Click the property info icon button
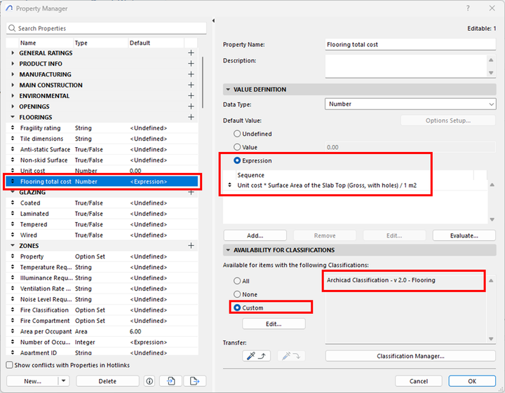This screenshot has width=505, height=393. pos(149,381)
